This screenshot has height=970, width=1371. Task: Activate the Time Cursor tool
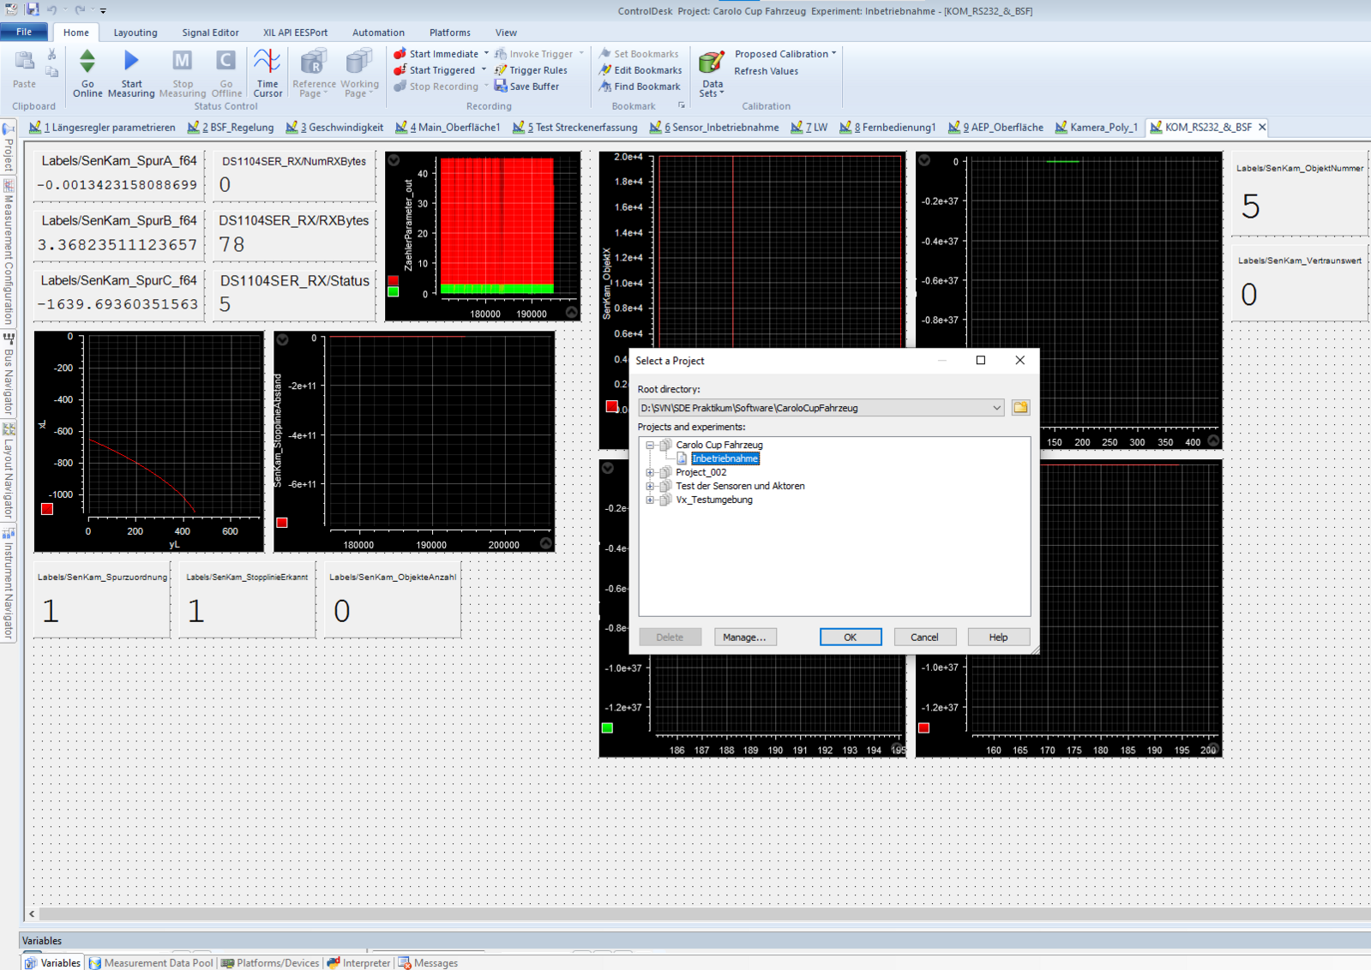[x=268, y=63]
